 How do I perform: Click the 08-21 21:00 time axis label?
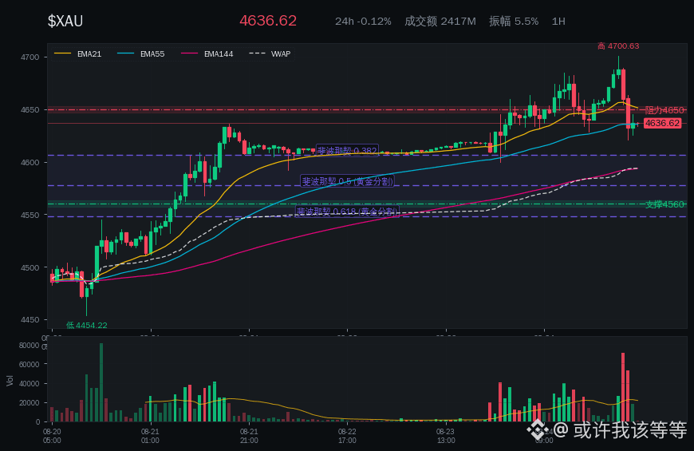[x=249, y=436]
